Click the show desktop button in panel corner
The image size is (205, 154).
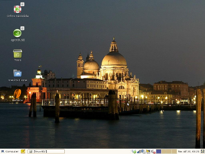click(203, 152)
